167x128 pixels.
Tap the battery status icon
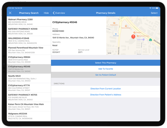157,8
